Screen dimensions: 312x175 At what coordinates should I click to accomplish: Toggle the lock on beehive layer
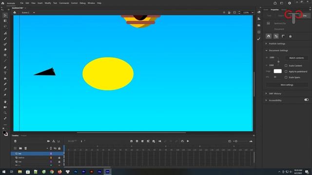[59, 157]
